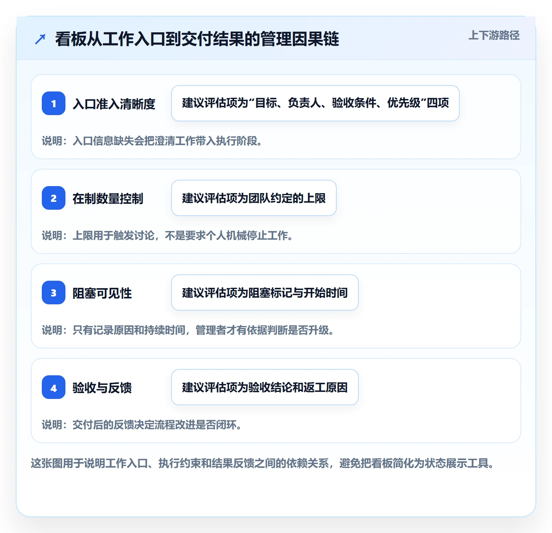The height and width of the screenshot is (533, 552).
Task: Click the note 入口信息缺失会把澄清工作带入执行阶段
Action: (x=152, y=141)
